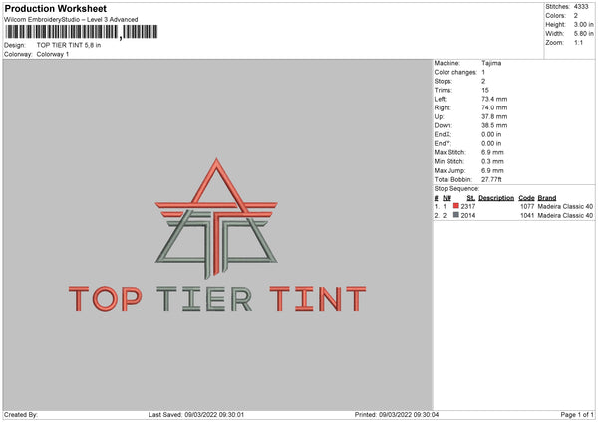598x422 pixels.
Task: Click the Min Stitch value 0.3 mm
Action: (492, 161)
